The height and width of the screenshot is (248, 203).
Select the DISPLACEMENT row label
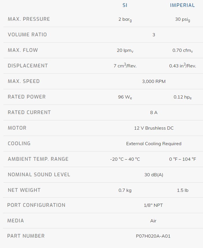pos(28,66)
